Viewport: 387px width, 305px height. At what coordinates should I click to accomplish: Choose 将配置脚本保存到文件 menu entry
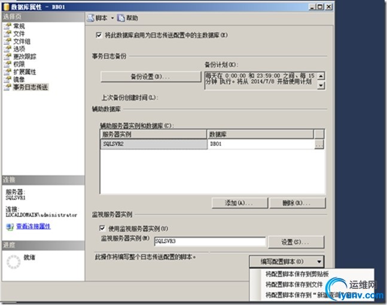(294, 285)
